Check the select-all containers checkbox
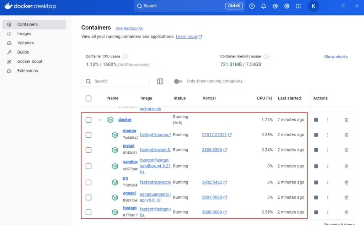The image size is (364, 225). [88, 98]
